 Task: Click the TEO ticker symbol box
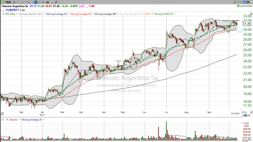pyautogui.click(x=8, y=2)
